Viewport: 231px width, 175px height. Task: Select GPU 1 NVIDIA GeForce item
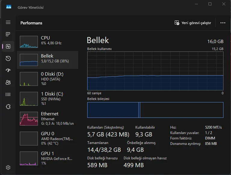click(48, 158)
